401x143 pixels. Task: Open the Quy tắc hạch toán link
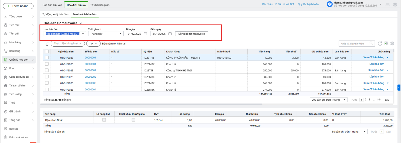308,4
